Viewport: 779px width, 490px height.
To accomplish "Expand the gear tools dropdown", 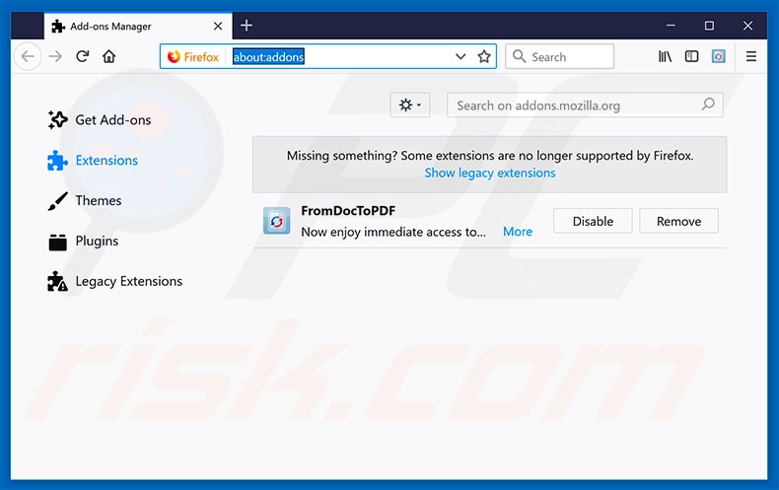I will (x=409, y=105).
